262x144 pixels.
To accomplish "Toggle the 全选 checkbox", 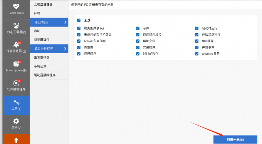I will click(79, 20).
